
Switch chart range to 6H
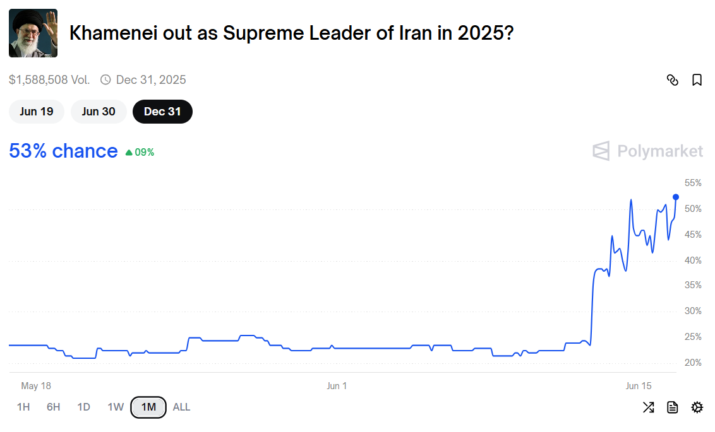pyautogui.click(x=53, y=407)
